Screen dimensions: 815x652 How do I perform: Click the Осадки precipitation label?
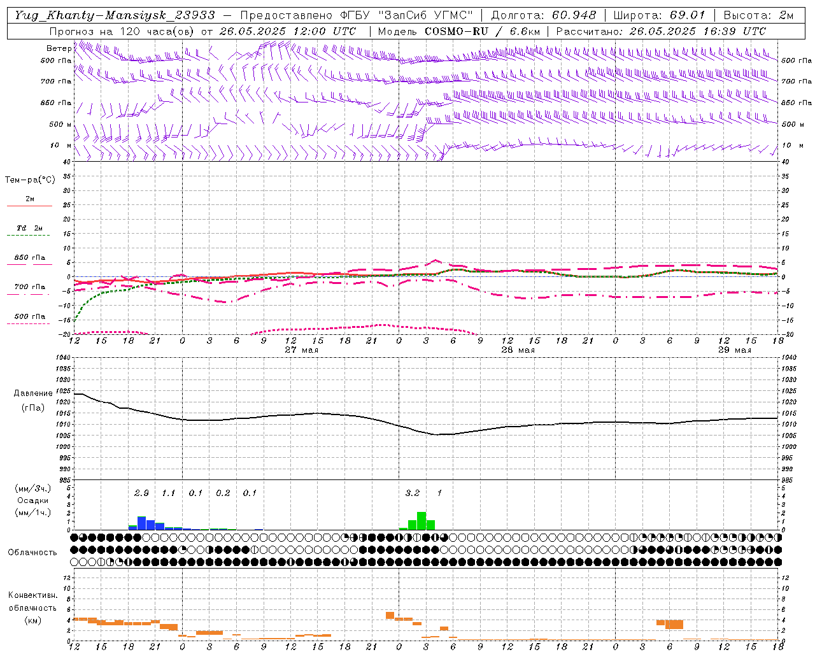(32, 500)
